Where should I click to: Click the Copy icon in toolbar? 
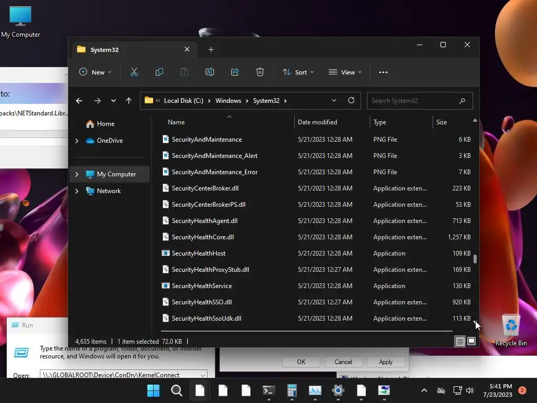click(159, 72)
